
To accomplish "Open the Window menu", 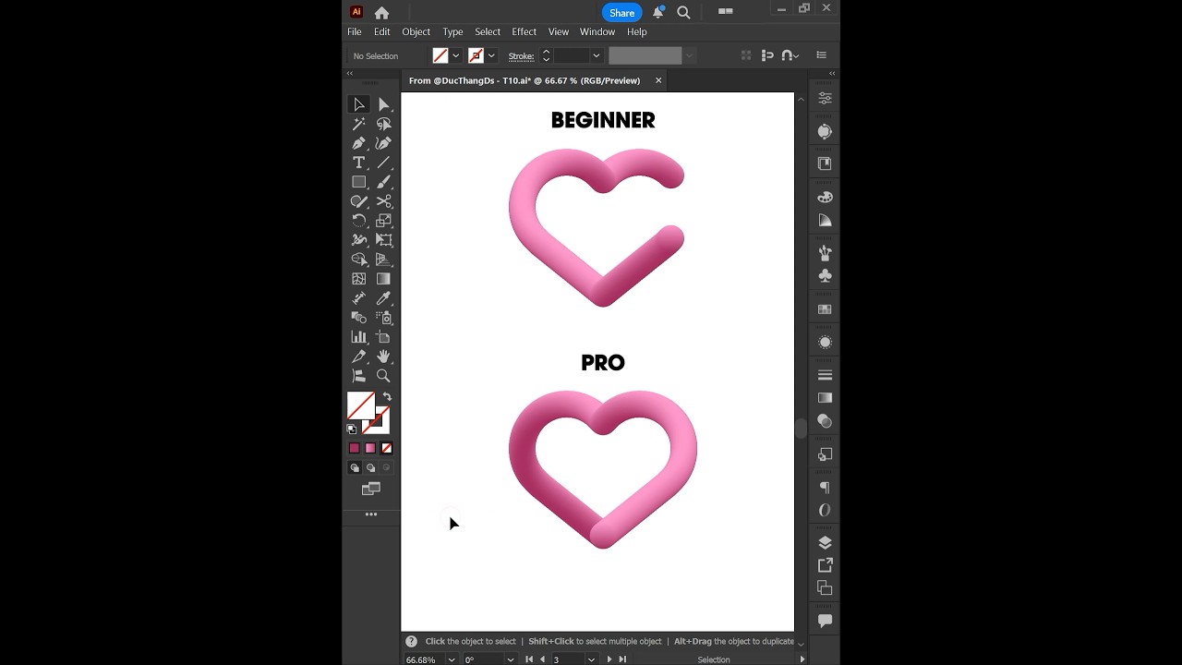I will click(x=597, y=31).
